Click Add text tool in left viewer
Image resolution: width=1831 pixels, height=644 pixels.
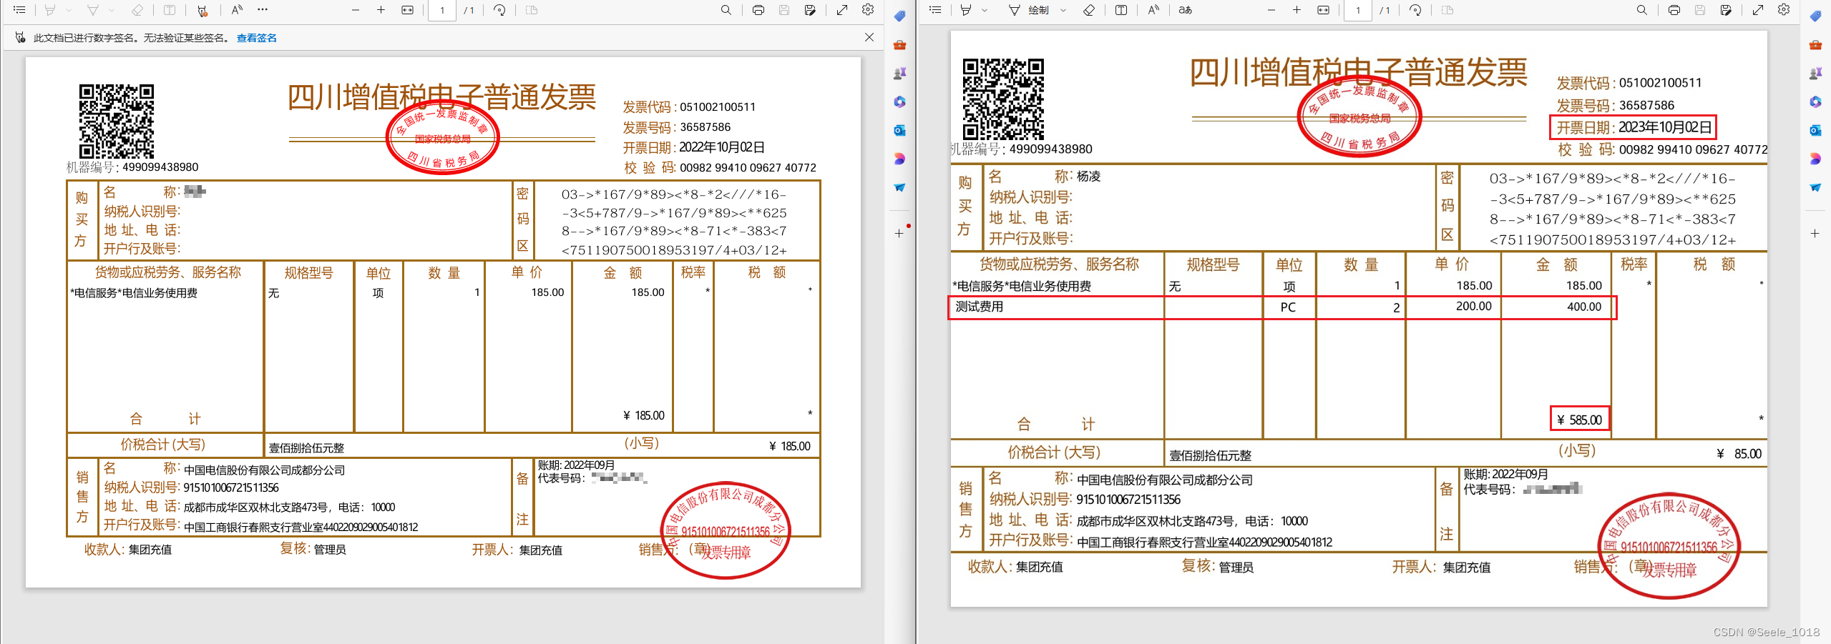[170, 10]
